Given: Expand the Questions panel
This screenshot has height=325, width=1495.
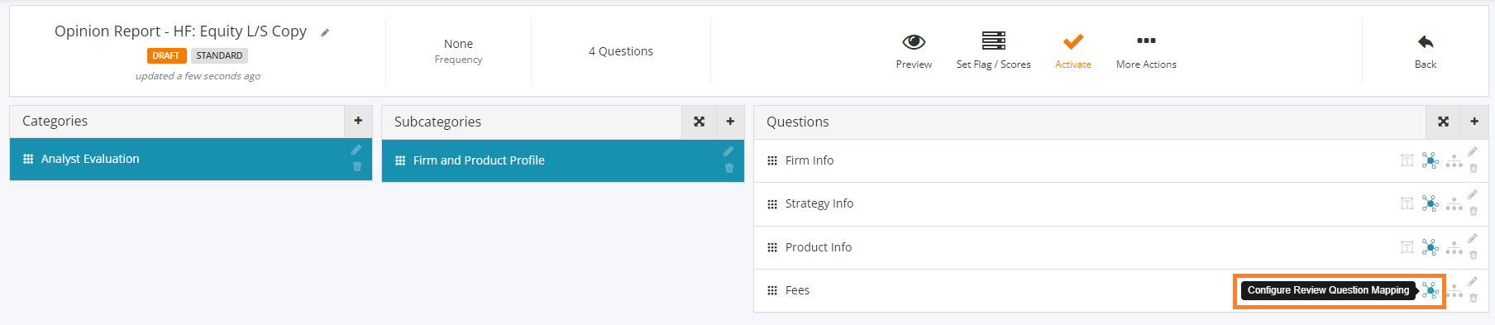Looking at the screenshot, I should pyautogui.click(x=1444, y=122).
